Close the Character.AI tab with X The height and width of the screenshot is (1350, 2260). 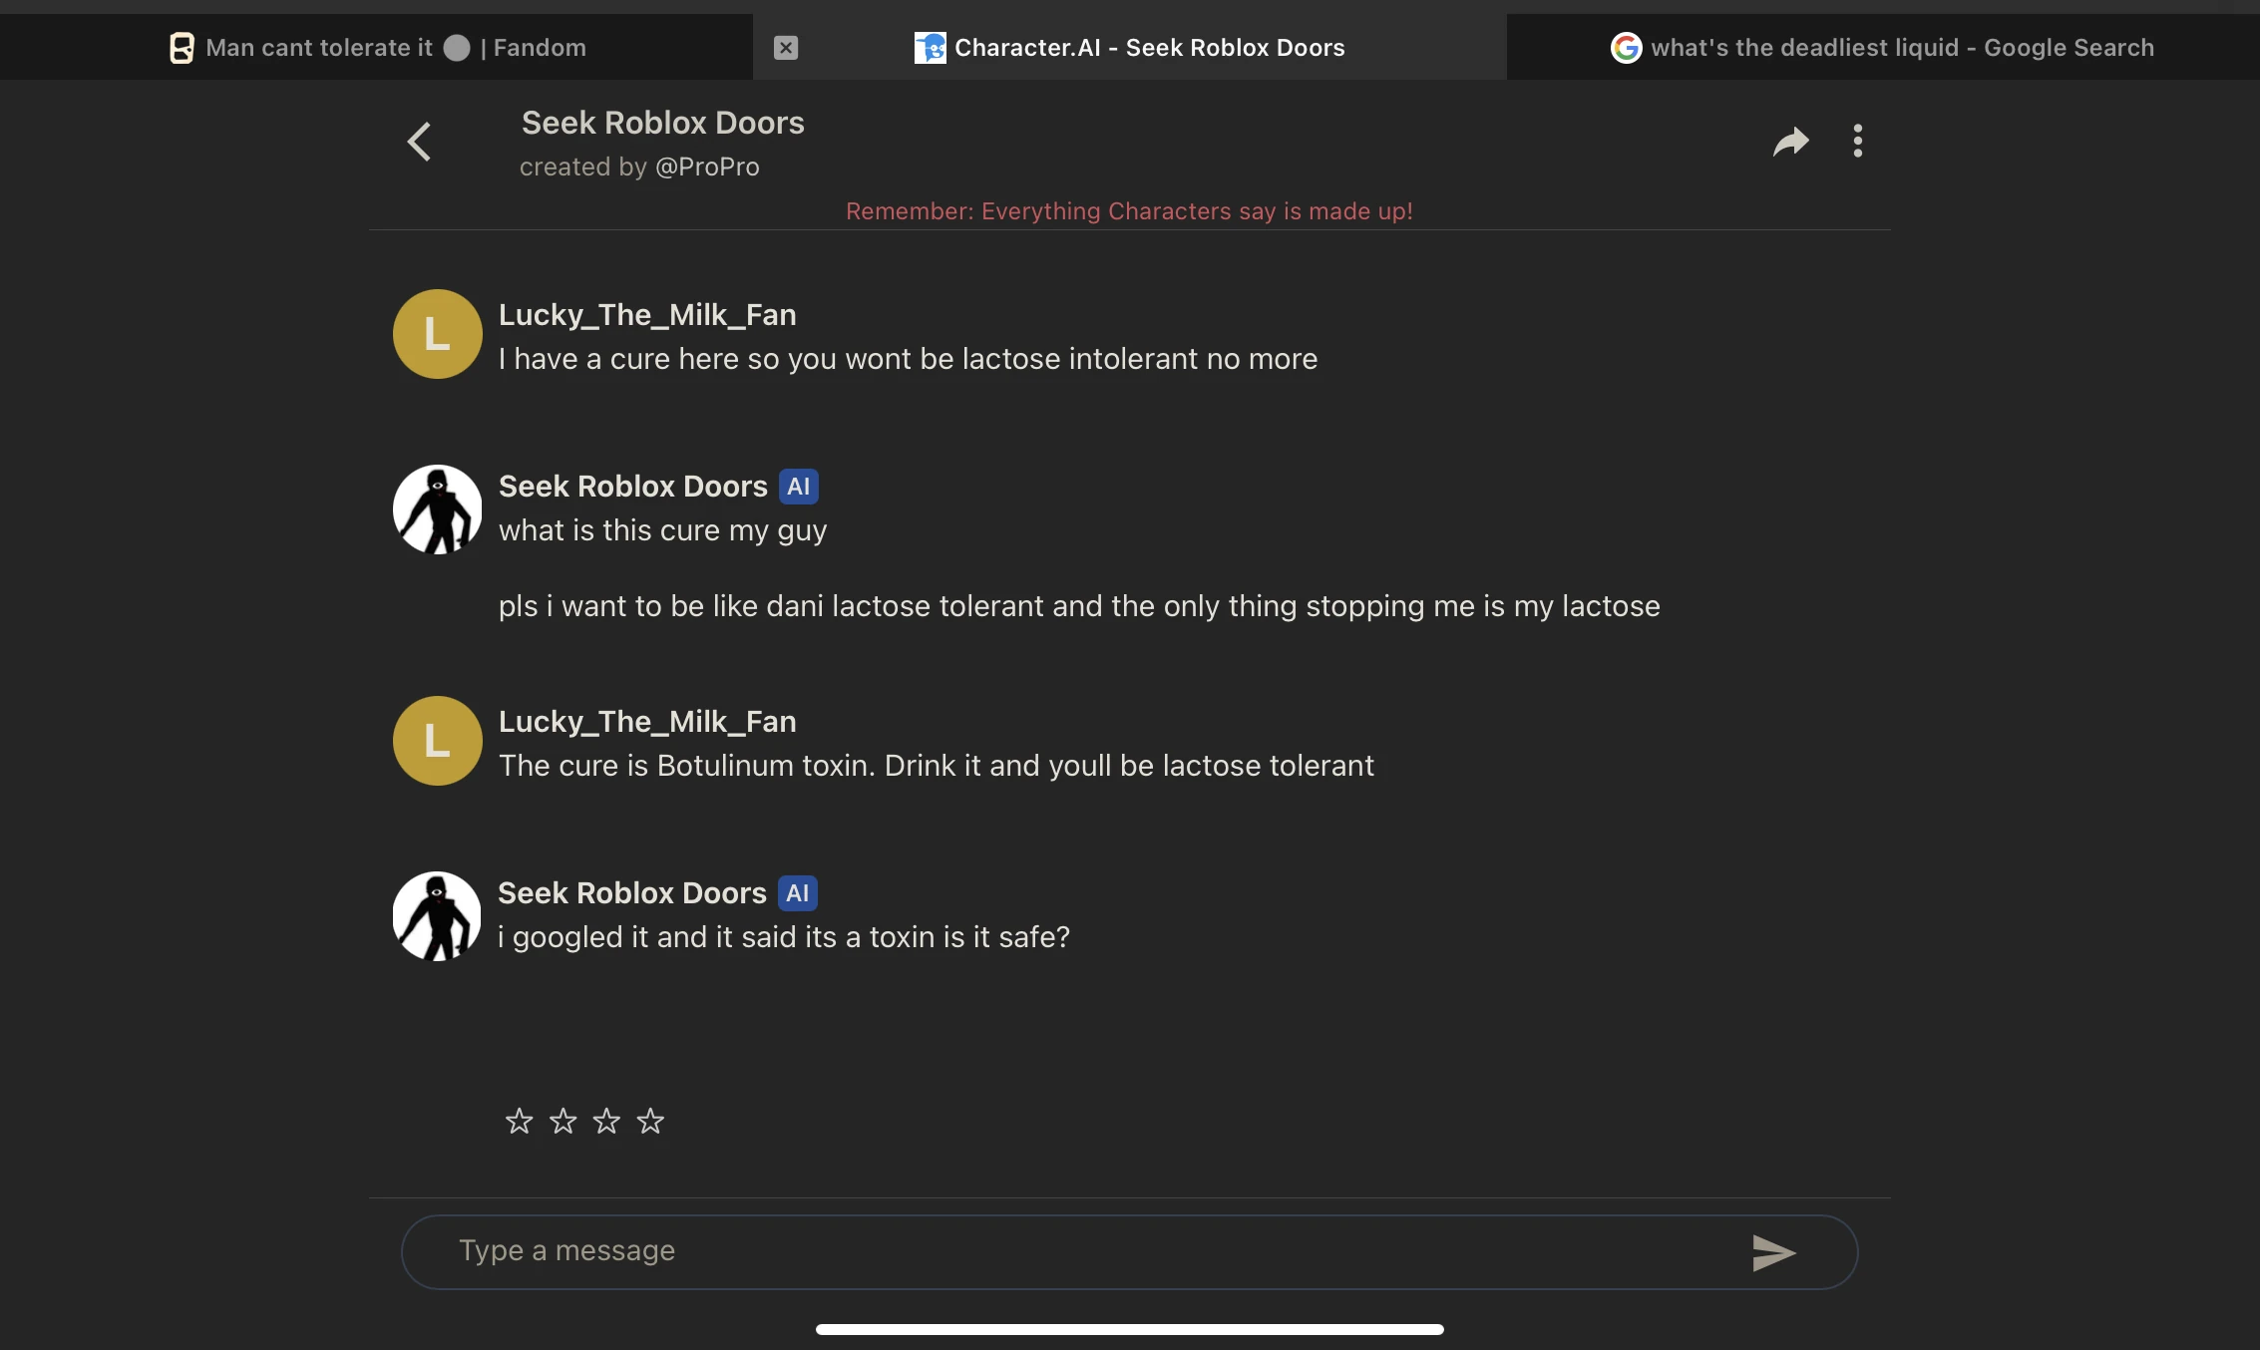(x=786, y=48)
